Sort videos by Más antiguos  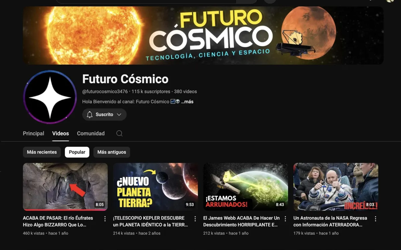click(x=112, y=152)
